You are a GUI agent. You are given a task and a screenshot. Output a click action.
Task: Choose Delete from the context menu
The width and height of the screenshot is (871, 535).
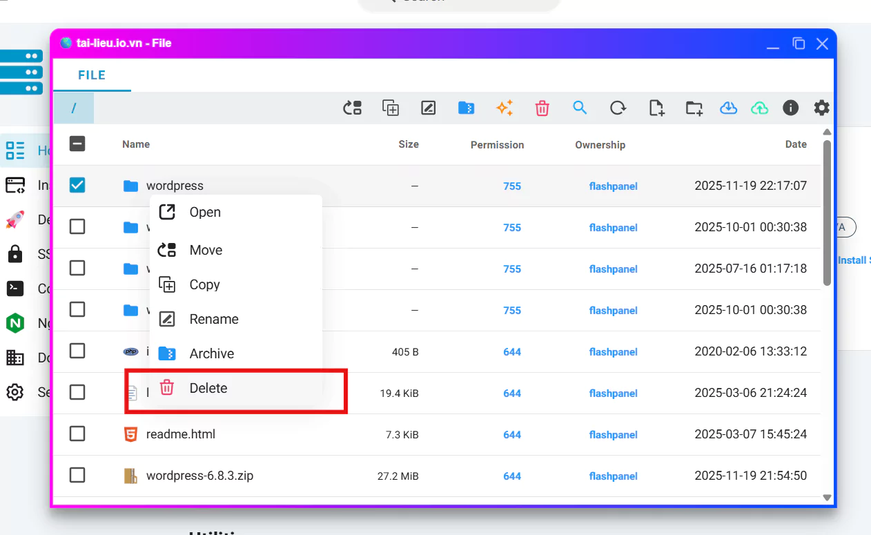click(x=208, y=388)
